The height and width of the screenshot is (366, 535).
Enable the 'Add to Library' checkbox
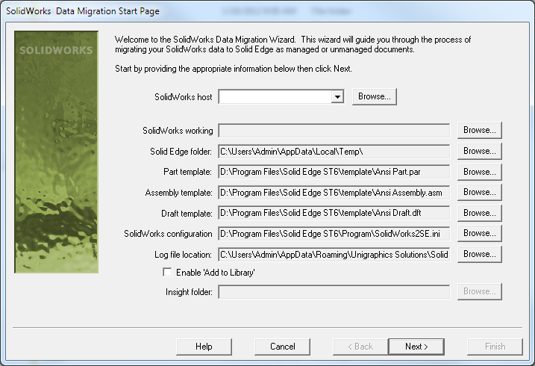tap(167, 272)
